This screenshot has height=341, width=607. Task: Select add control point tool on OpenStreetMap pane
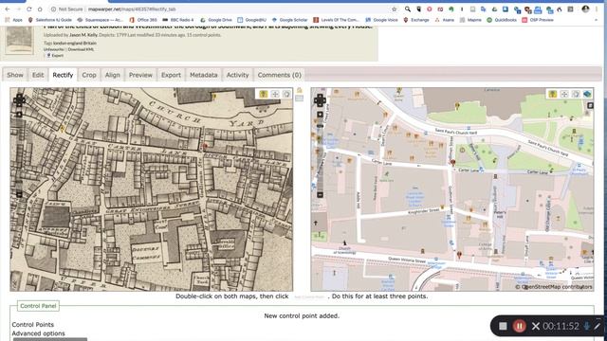pos(552,95)
